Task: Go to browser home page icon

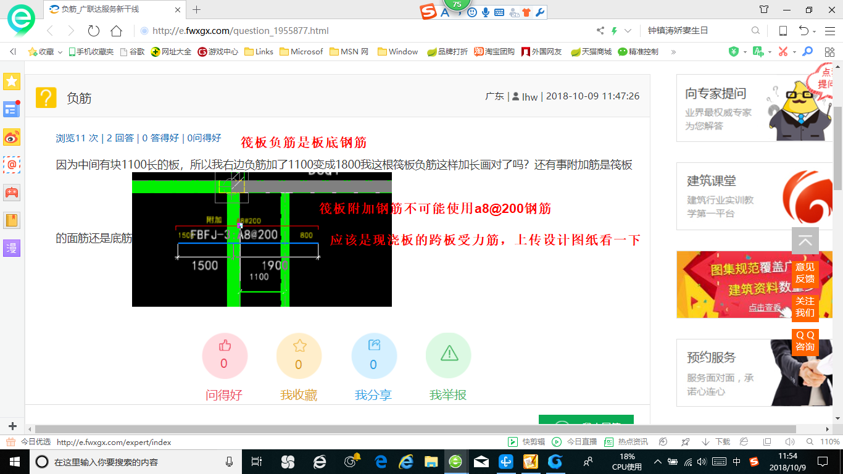Action: (116, 31)
